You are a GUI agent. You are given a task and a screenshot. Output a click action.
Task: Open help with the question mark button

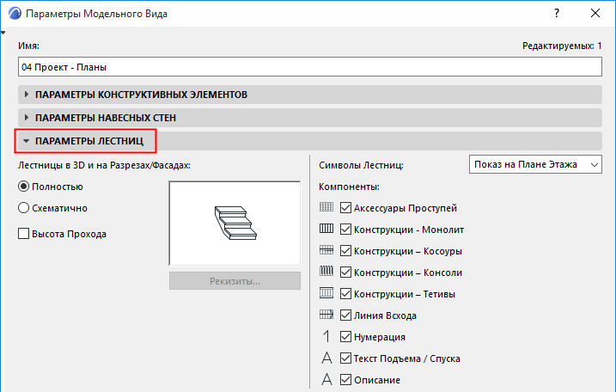(x=557, y=14)
